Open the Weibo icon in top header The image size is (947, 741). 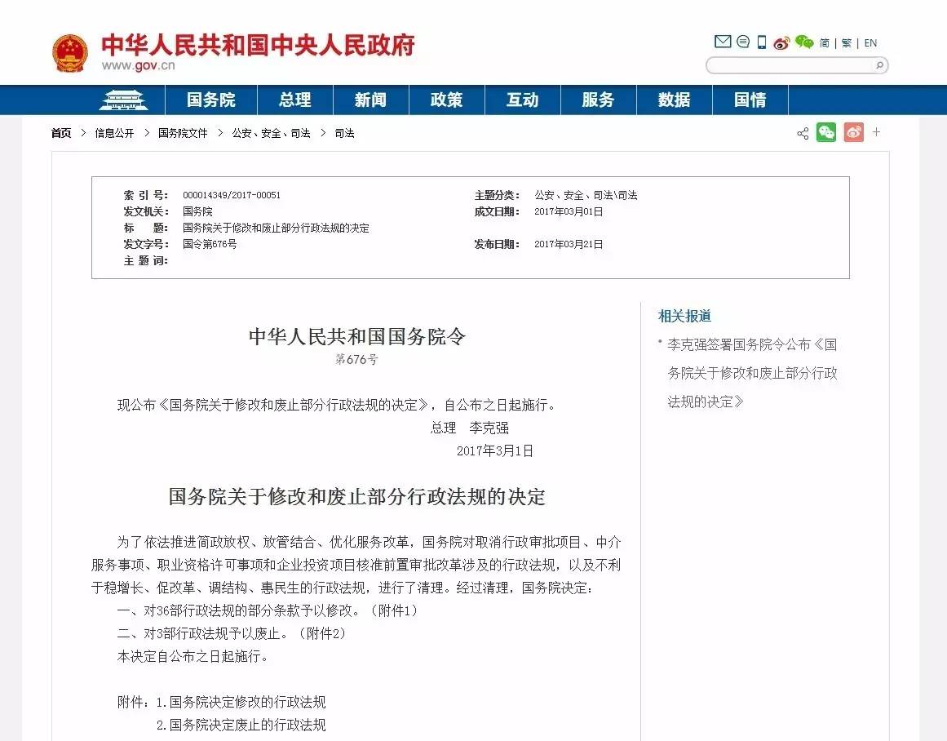pyautogui.click(x=782, y=43)
